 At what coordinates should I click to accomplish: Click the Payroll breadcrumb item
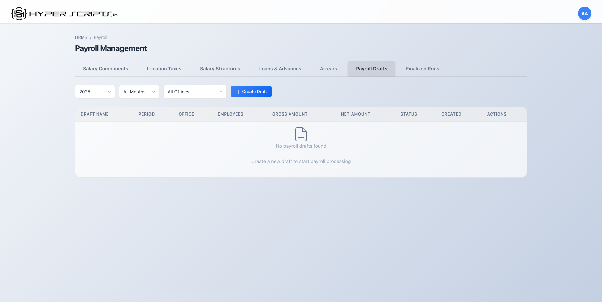pos(100,37)
